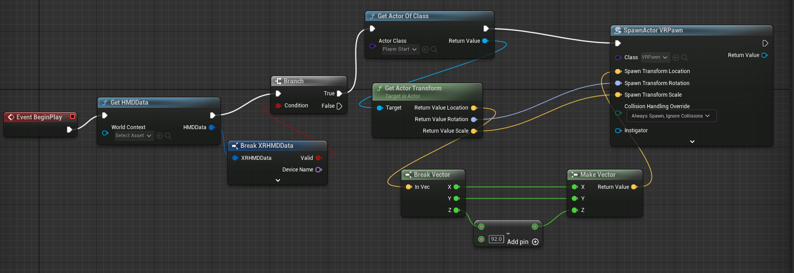
Task: Click the HMDData blue output pin
Action: [212, 127]
